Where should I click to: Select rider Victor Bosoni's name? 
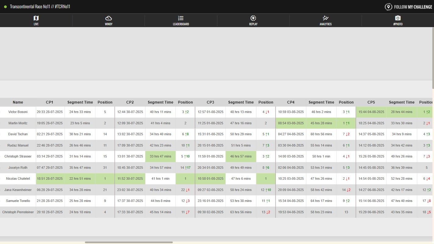coord(18,112)
